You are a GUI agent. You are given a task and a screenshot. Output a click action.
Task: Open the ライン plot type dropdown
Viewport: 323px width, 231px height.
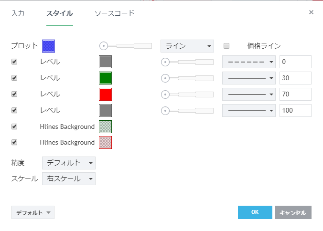187,46
